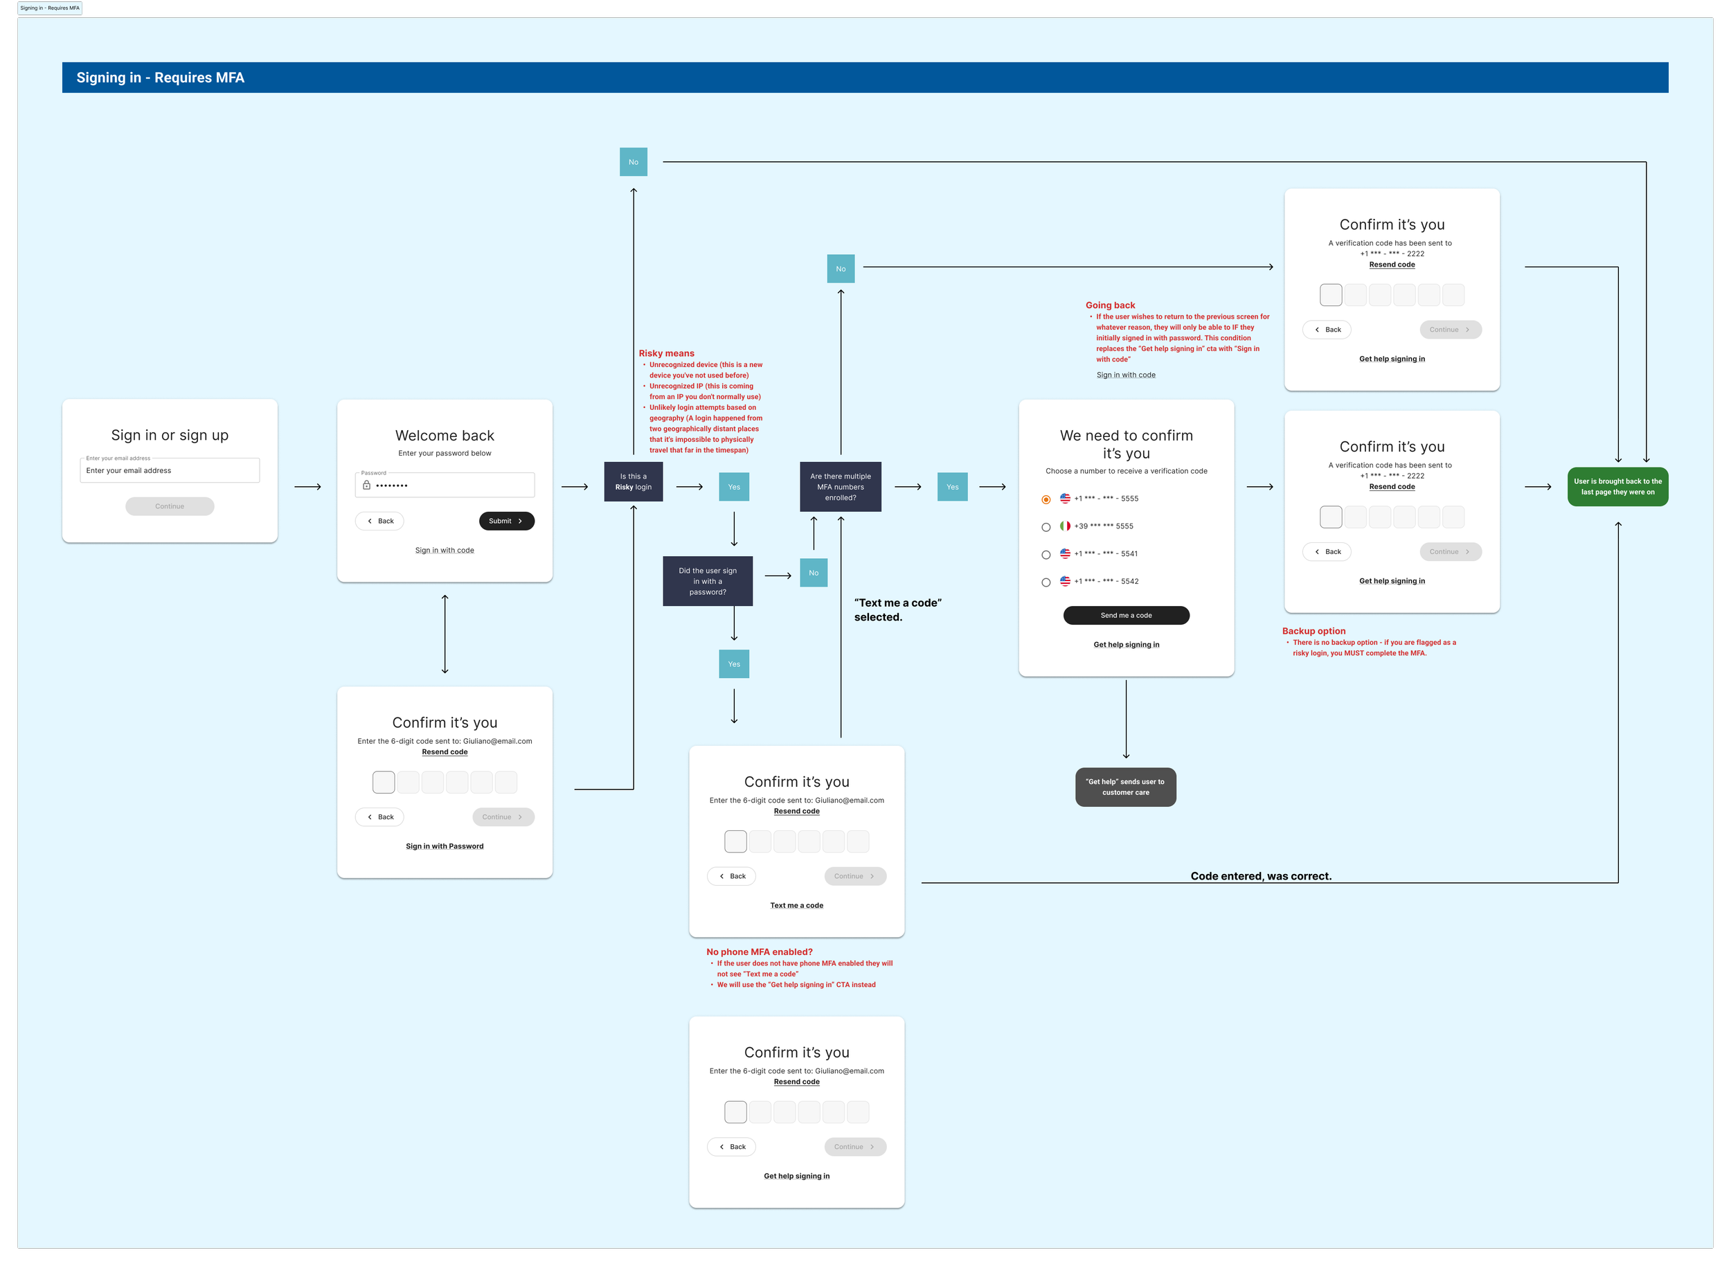Select the radio for number ending 5541

pyautogui.click(x=1046, y=555)
